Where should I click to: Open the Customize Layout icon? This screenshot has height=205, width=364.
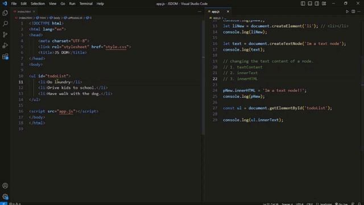click(324, 3)
